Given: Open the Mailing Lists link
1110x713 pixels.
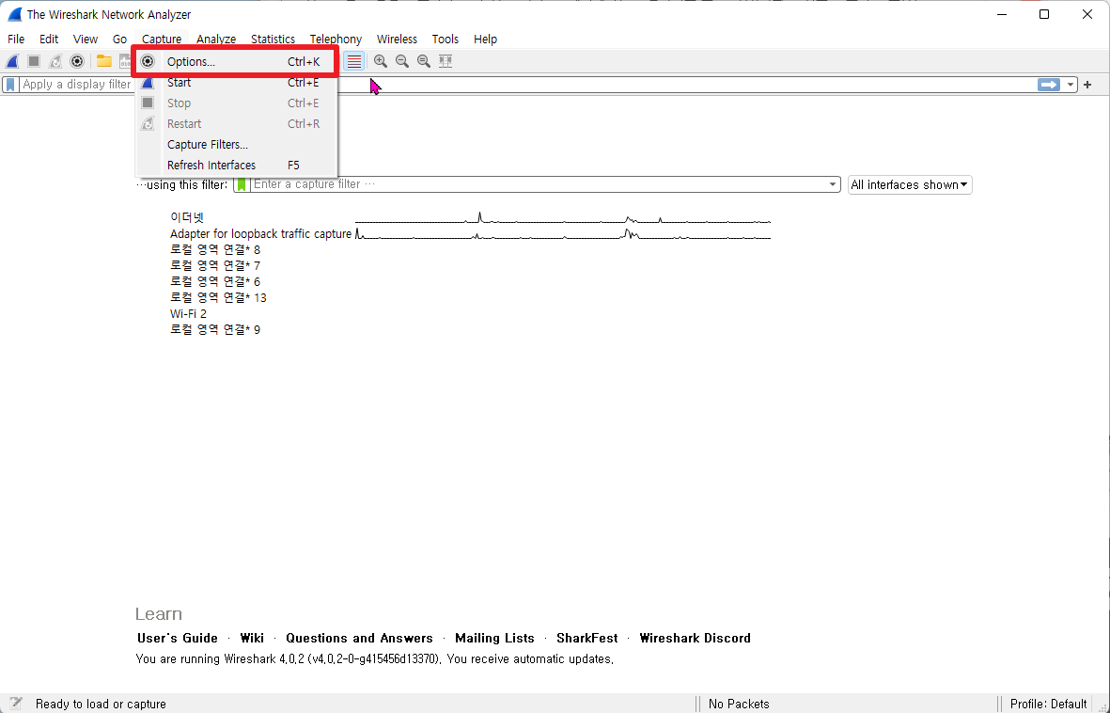Looking at the screenshot, I should click(494, 638).
